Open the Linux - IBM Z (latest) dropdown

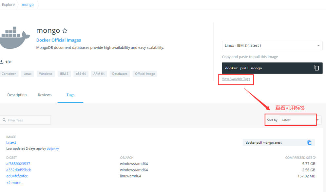click(x=272, y=46)
